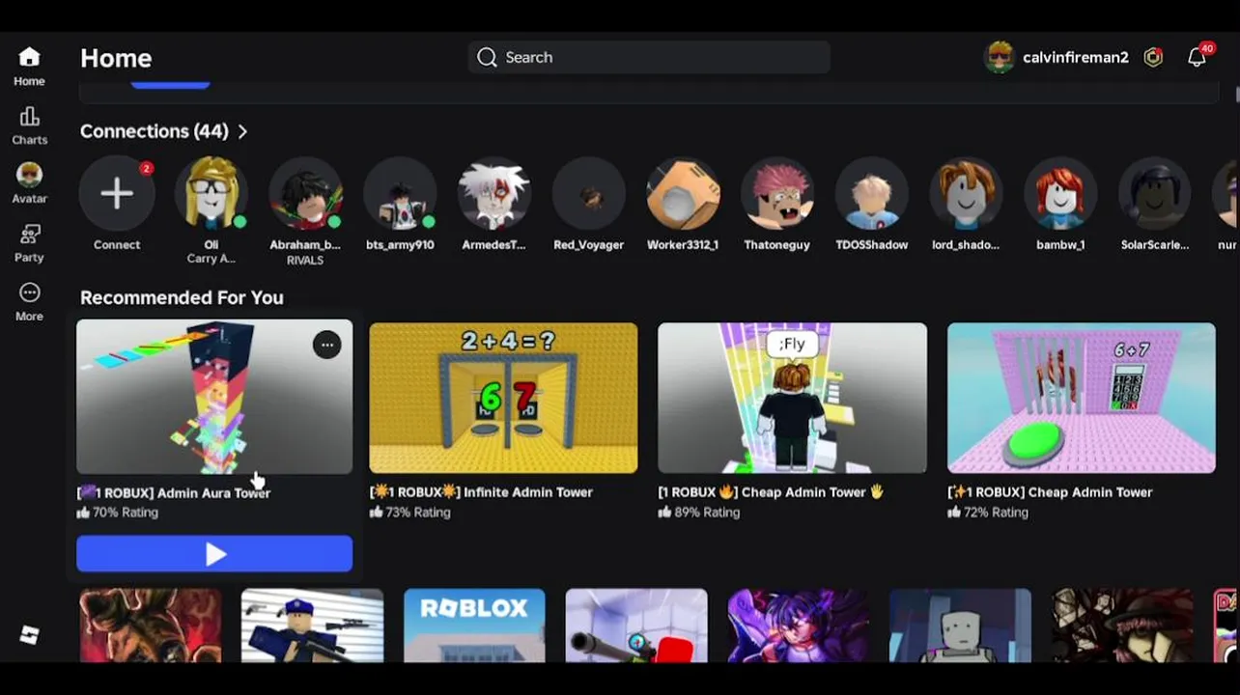Click the RIVALS status under Abraham_b

click(305, 261)
